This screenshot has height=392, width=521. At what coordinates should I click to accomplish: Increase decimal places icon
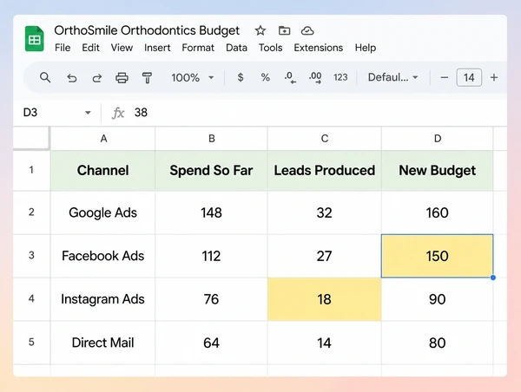pyautogui.click(x=315, y=78)
